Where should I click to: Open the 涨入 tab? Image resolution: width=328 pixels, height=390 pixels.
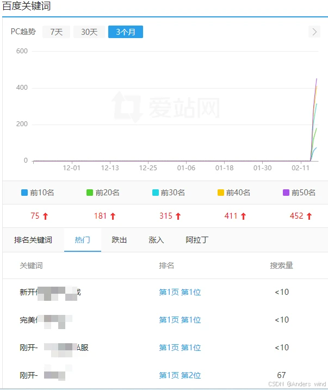tap(156, 240)
